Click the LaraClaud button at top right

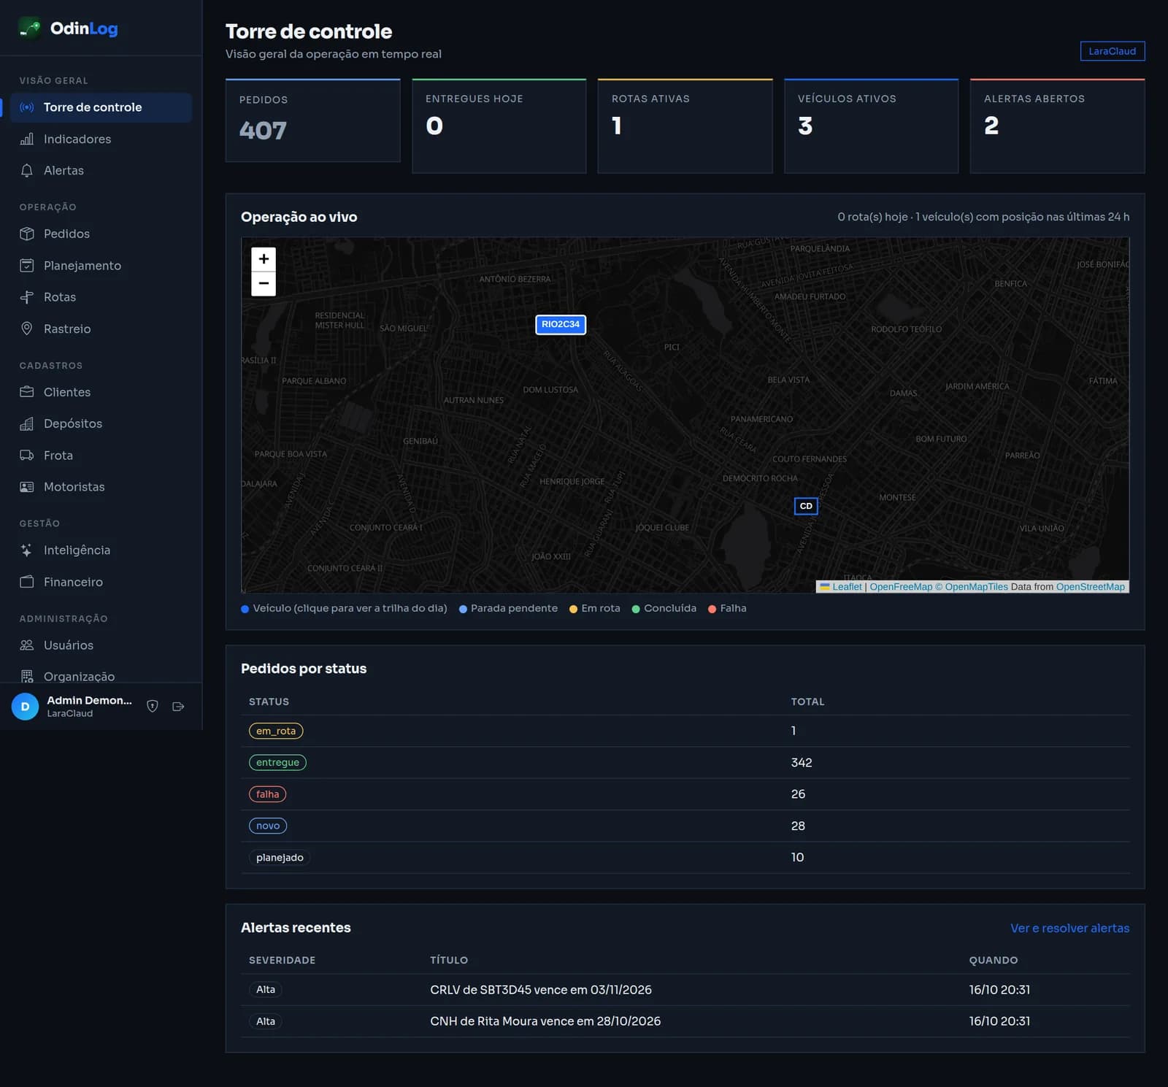[1113, 51]
